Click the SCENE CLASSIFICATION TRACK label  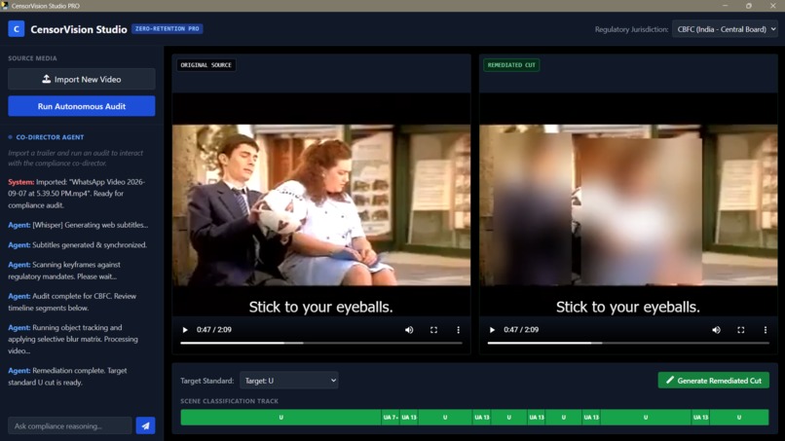(x=229, y=401)
